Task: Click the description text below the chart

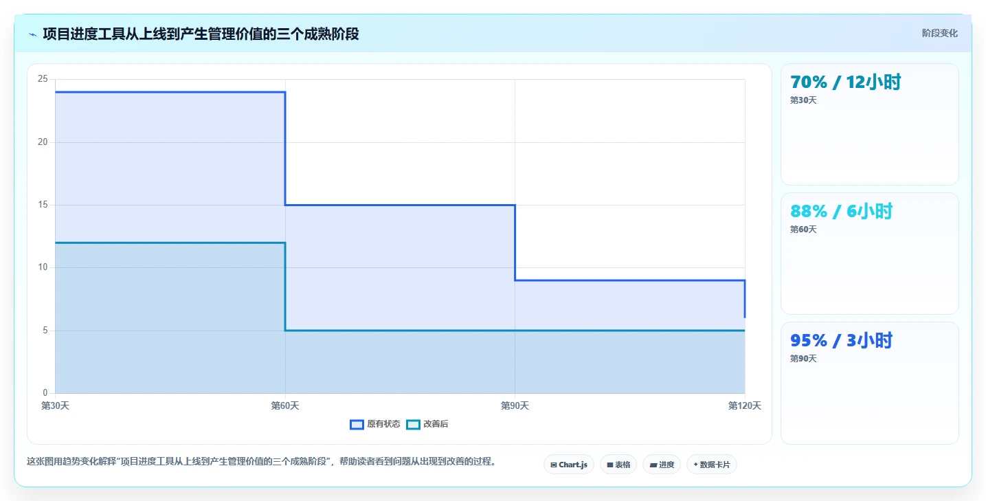Action: [261, 462]
